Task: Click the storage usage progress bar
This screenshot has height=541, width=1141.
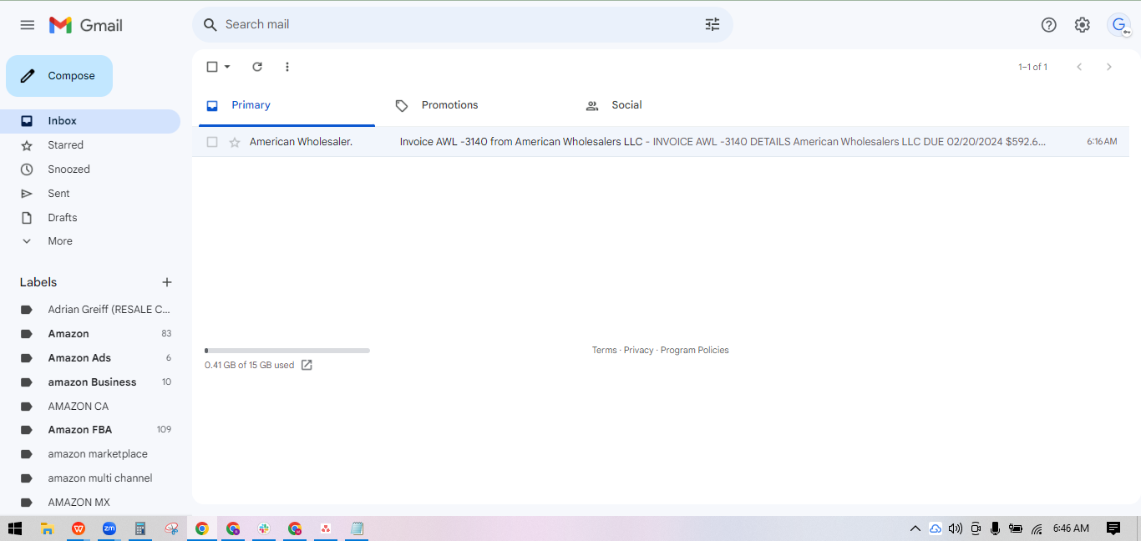Action: 287,351
